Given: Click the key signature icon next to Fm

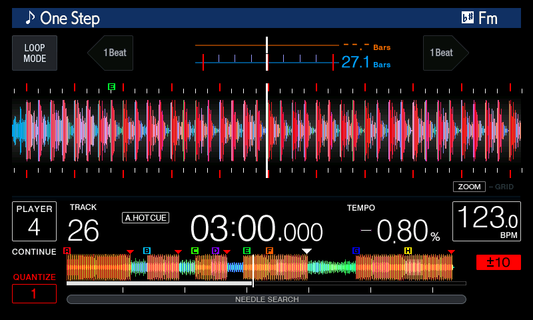Looking at the screenshot, I should click(468, 18).
